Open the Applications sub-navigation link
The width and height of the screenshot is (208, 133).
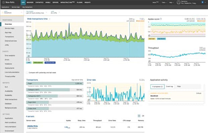coord(5,7)
